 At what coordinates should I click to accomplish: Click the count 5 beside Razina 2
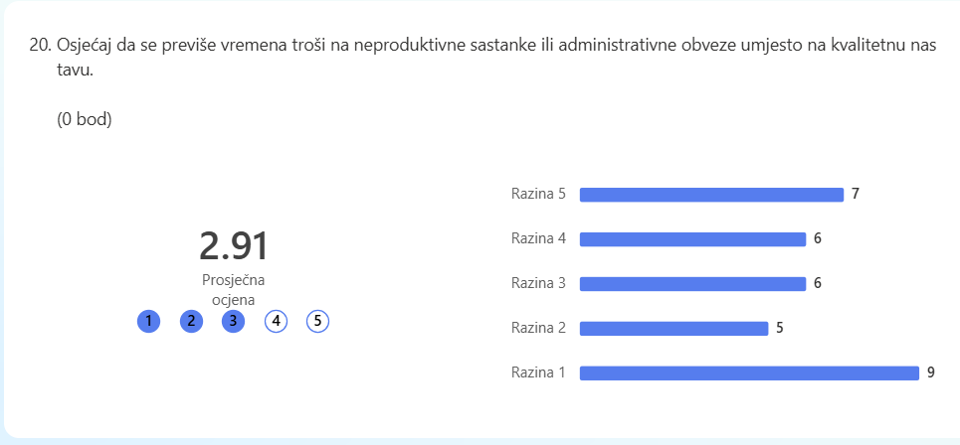pos(779,328)
